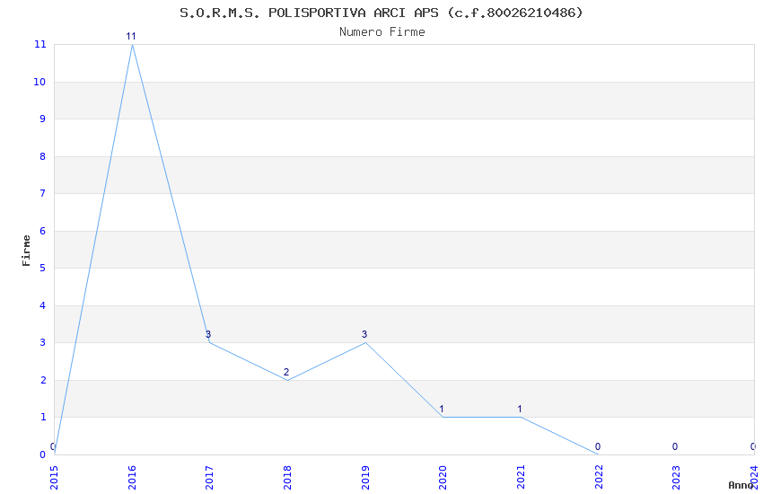The image size is (763, 494).
Task: Click the 'Numero Firme' subtitle
Action: pos(382,32)
